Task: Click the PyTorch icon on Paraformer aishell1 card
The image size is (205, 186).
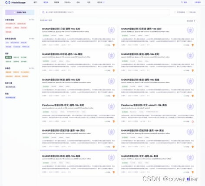Action: click(x=193, y=121)
